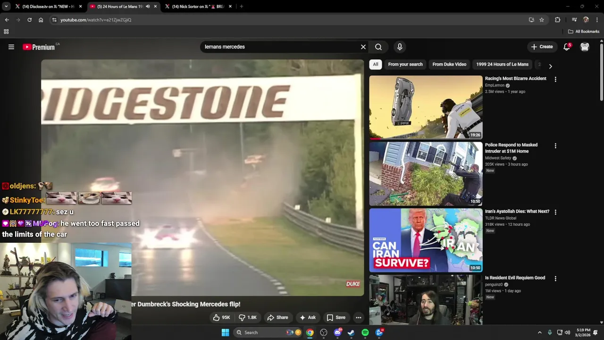Open volume control in system tray
This screenshot has width=604, height=340.
(567, 332)
